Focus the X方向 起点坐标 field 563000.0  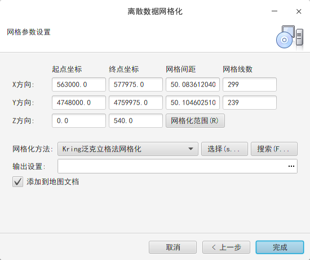(x=79, y=84)
